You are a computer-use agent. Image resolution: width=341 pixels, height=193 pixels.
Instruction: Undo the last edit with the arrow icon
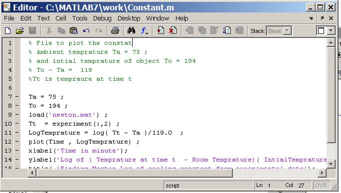coord(86,31)
